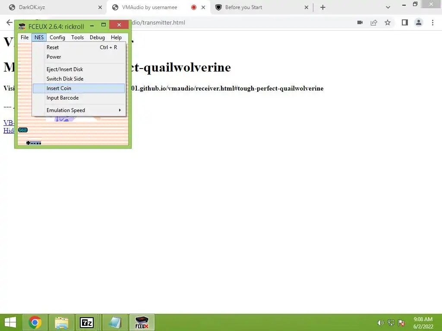442x331 pixels.
Task: Minimize the Chrome window
Action: click(404, 4)
